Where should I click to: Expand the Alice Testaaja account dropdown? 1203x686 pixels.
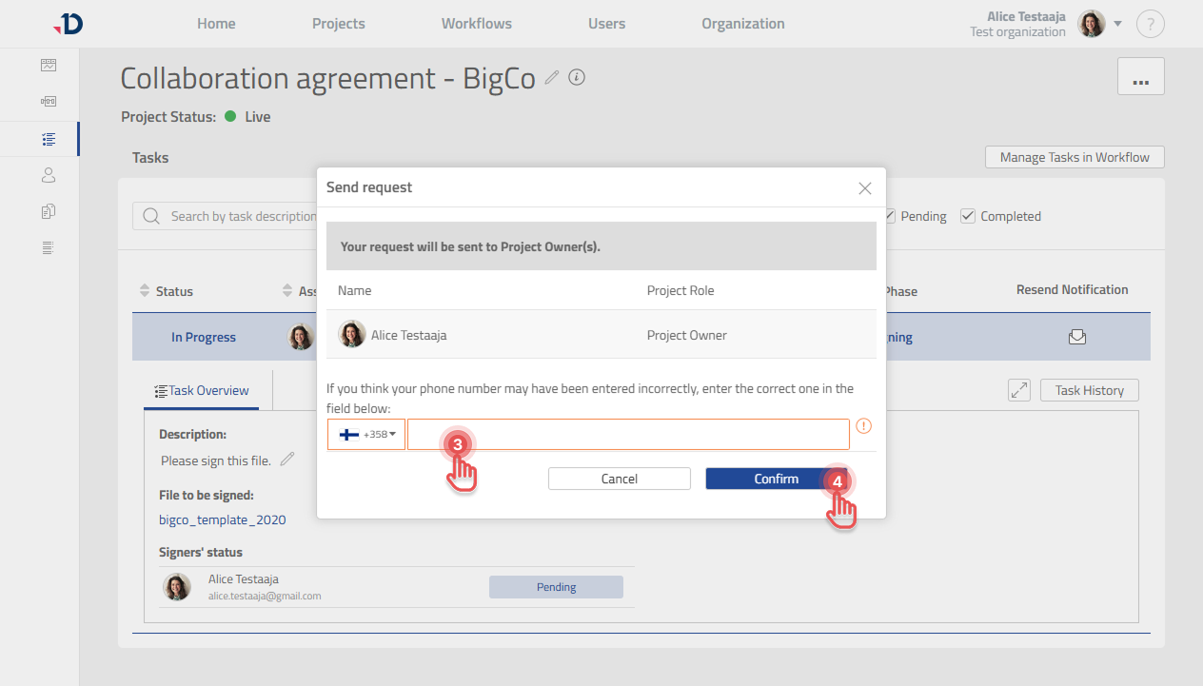1118,23
